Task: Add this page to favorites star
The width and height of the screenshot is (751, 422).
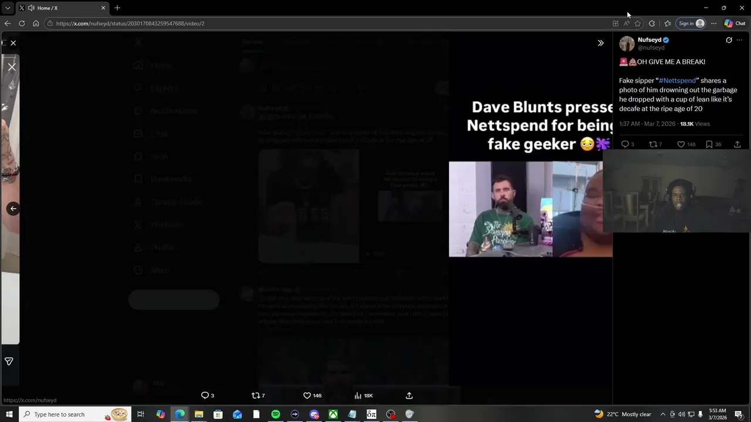Action: coord(638,23)
